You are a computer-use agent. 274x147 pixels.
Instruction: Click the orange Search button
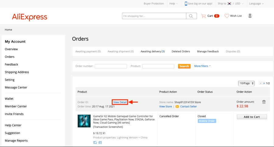pyautogui.click(x=184, y=66)
